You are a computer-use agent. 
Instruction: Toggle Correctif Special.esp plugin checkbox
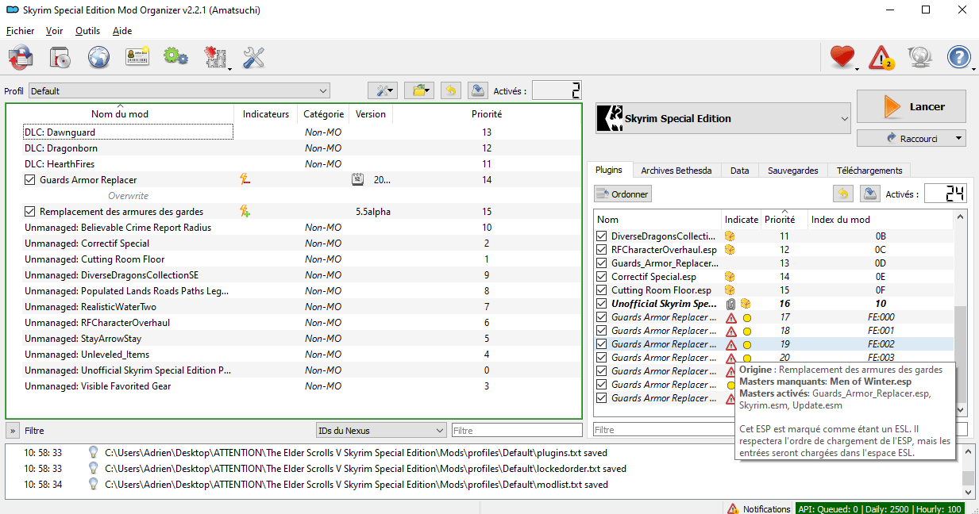pyautogui.click(x=602, y=277)
